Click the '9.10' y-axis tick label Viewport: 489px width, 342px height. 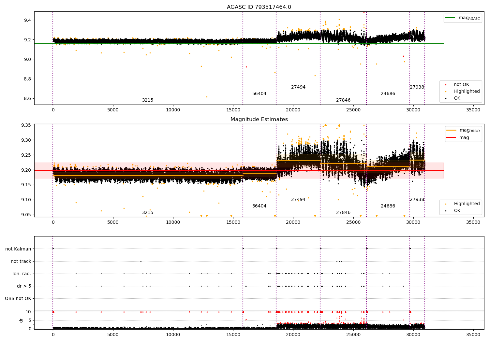click(x=26, y=200)
